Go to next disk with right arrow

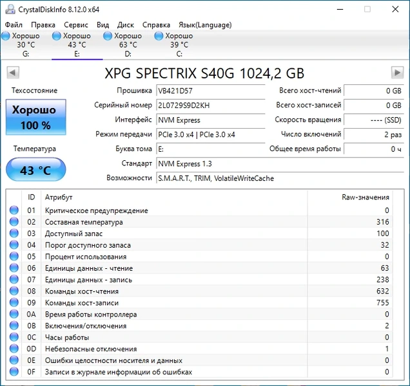397,72
